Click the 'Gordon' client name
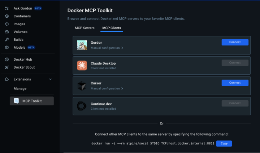260x153 pixels. point(96,43)
